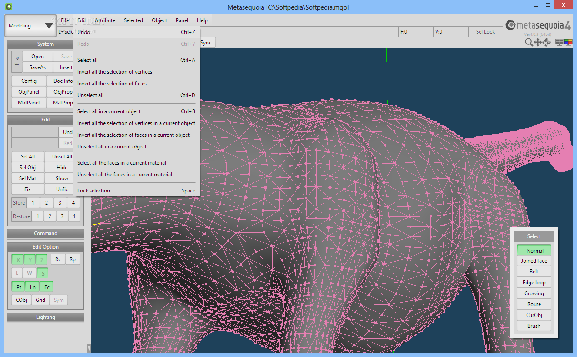Toggle the Z axis edit option
Viewport: 577px width, 357px height.
click(41, 260)
